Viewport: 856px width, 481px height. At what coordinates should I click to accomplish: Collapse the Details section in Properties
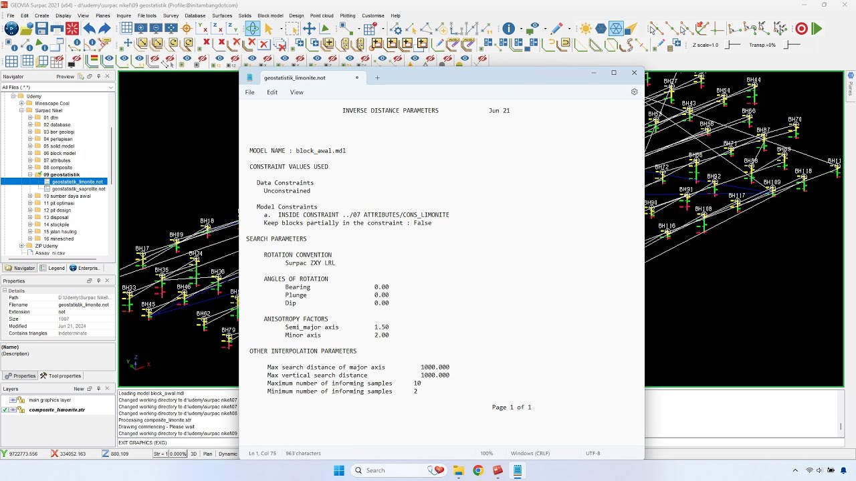[x=5, y=291]
